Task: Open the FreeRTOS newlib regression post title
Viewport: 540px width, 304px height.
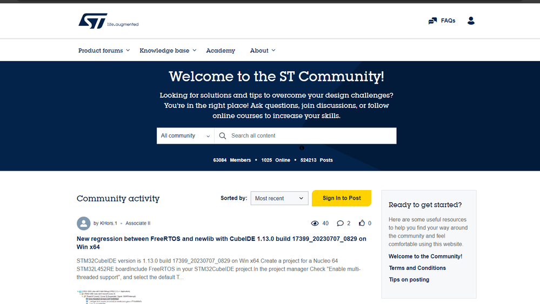Action: [222, 243]
